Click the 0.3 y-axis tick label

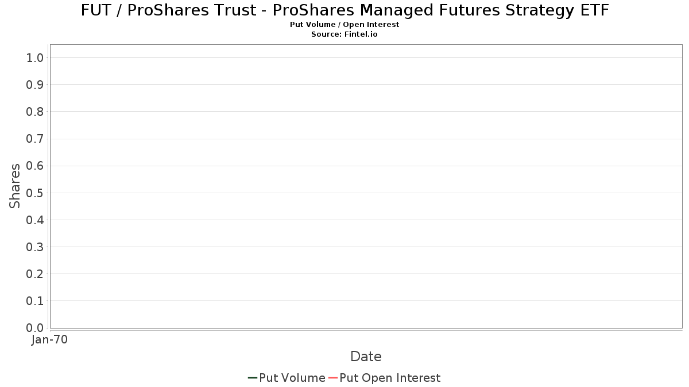(35, 247)
